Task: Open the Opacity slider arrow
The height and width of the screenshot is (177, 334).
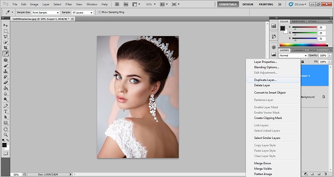Action: (330, 56)
